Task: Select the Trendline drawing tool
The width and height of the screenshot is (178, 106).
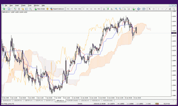Action: (x=166, y=9)
